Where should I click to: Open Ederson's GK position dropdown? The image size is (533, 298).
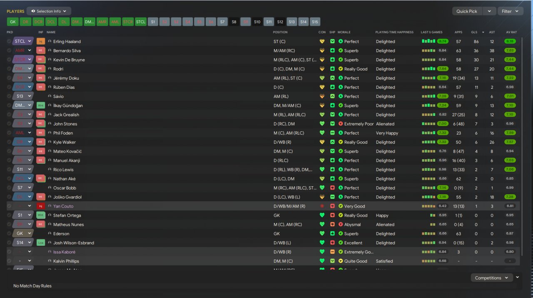coord(23,234)
